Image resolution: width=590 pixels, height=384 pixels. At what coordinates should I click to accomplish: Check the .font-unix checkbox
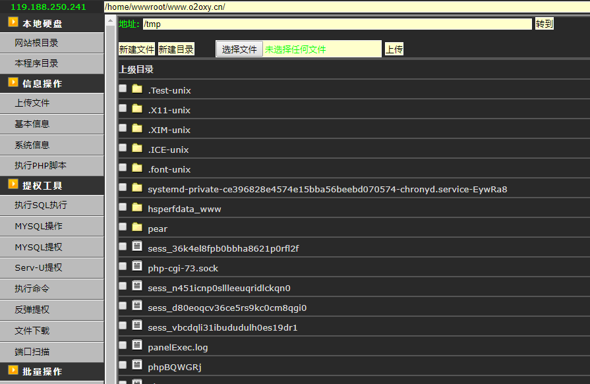coord(123,167)
